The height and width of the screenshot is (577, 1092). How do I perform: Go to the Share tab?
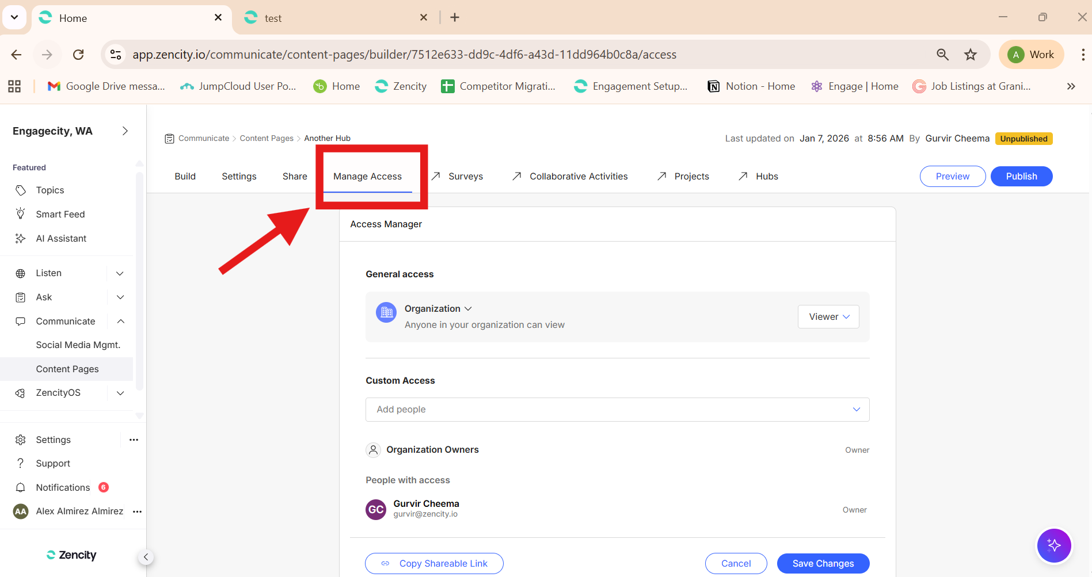(295, 176)
